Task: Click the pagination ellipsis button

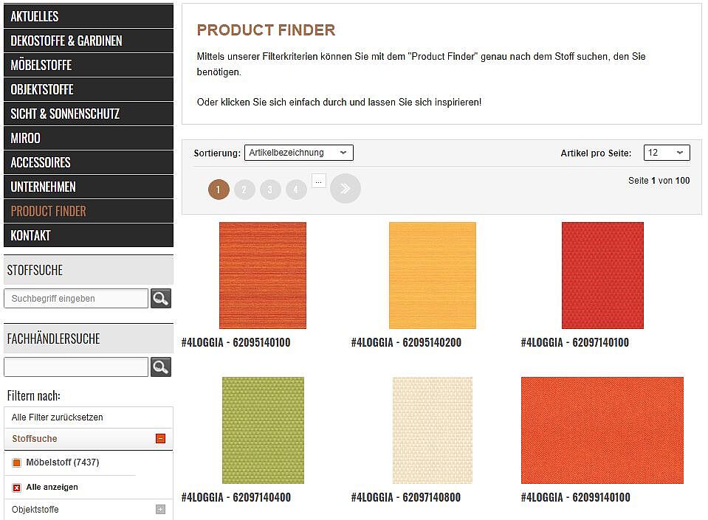Action: [319, 180]
